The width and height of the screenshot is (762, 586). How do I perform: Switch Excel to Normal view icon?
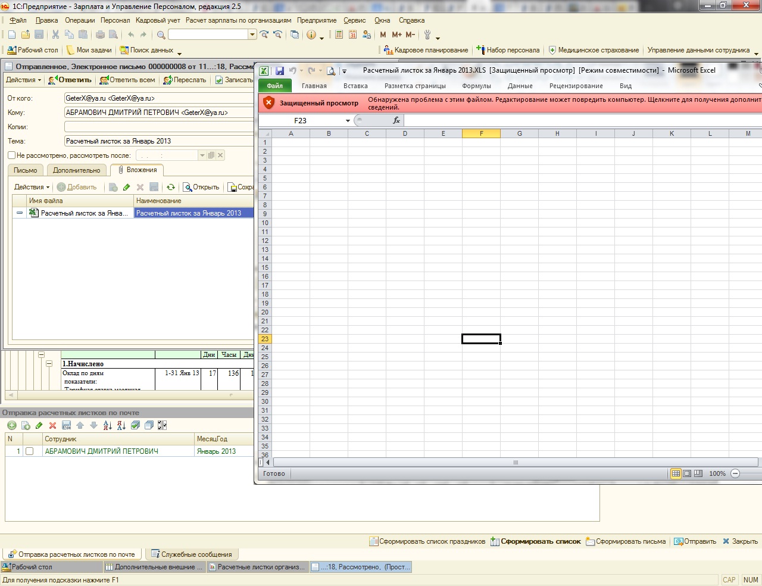(676, 473)
